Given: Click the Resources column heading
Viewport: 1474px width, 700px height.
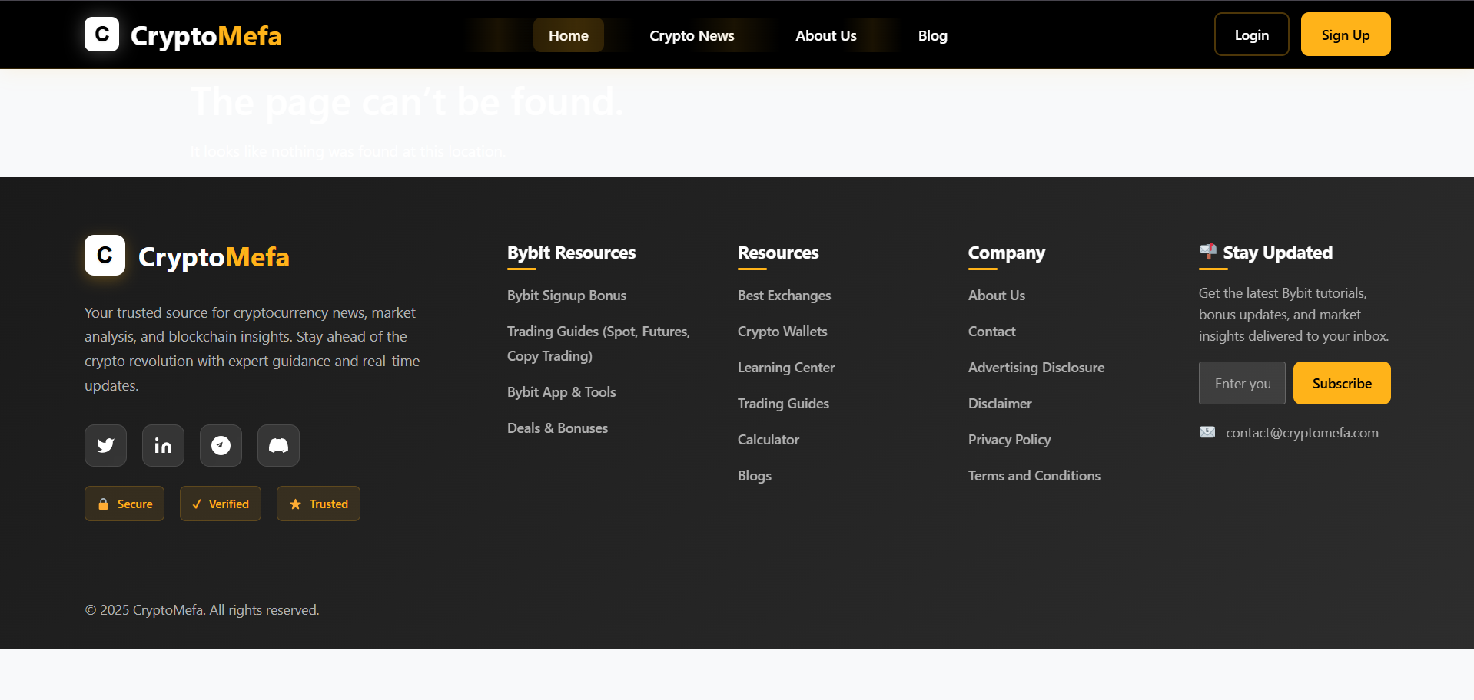Looking at the screenshot, I should point(778,253).
